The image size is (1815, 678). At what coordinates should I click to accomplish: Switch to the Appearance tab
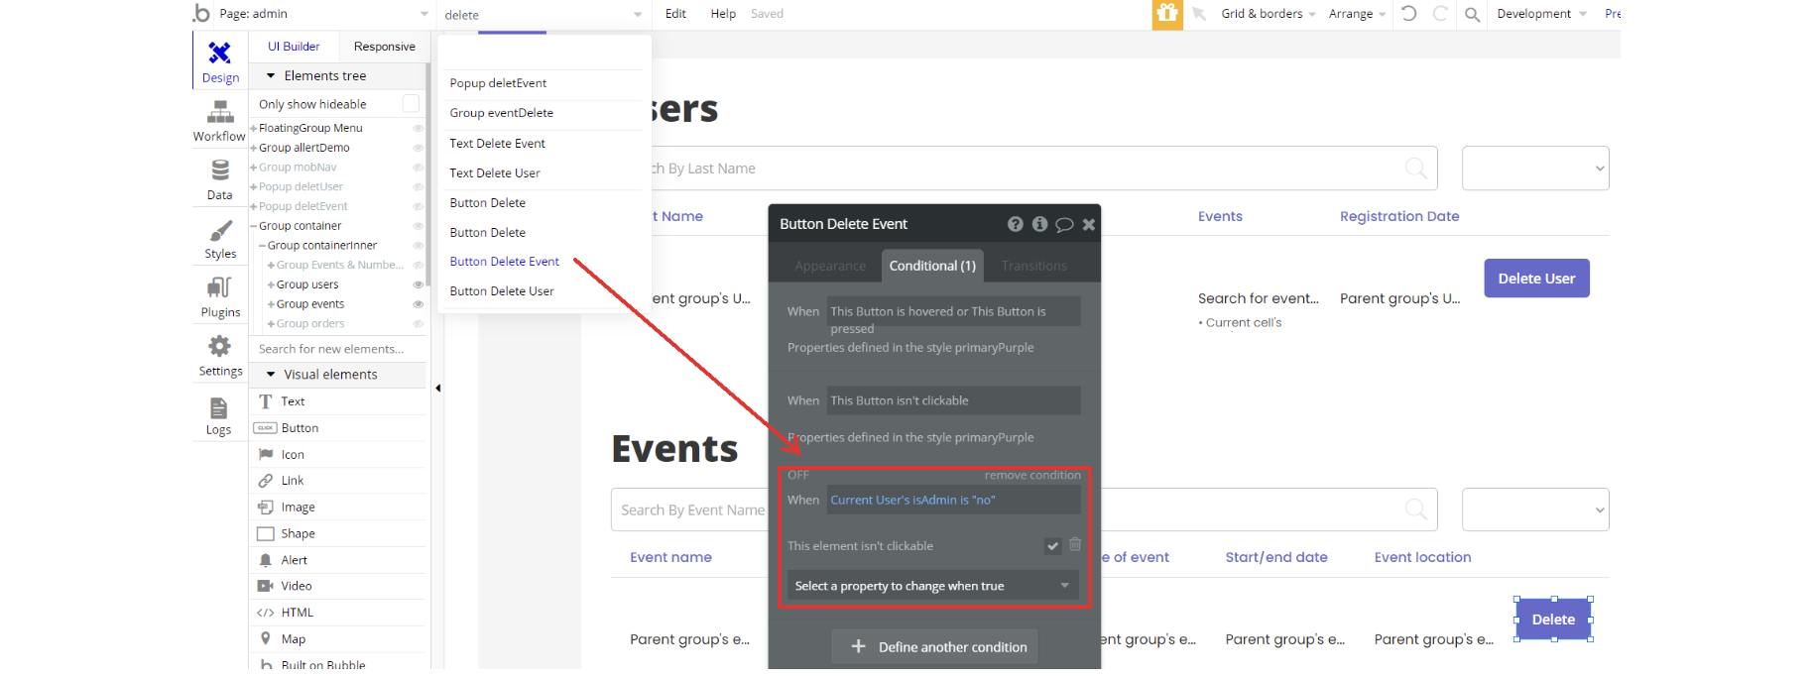click(x=829, y=266)
